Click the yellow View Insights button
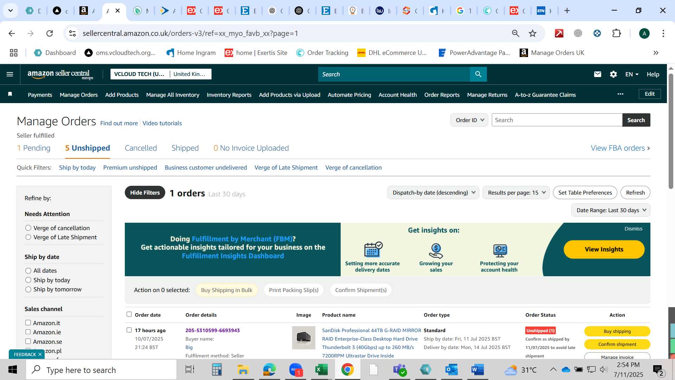Viewport: 675px width, 380px height. tap(604, 249)
